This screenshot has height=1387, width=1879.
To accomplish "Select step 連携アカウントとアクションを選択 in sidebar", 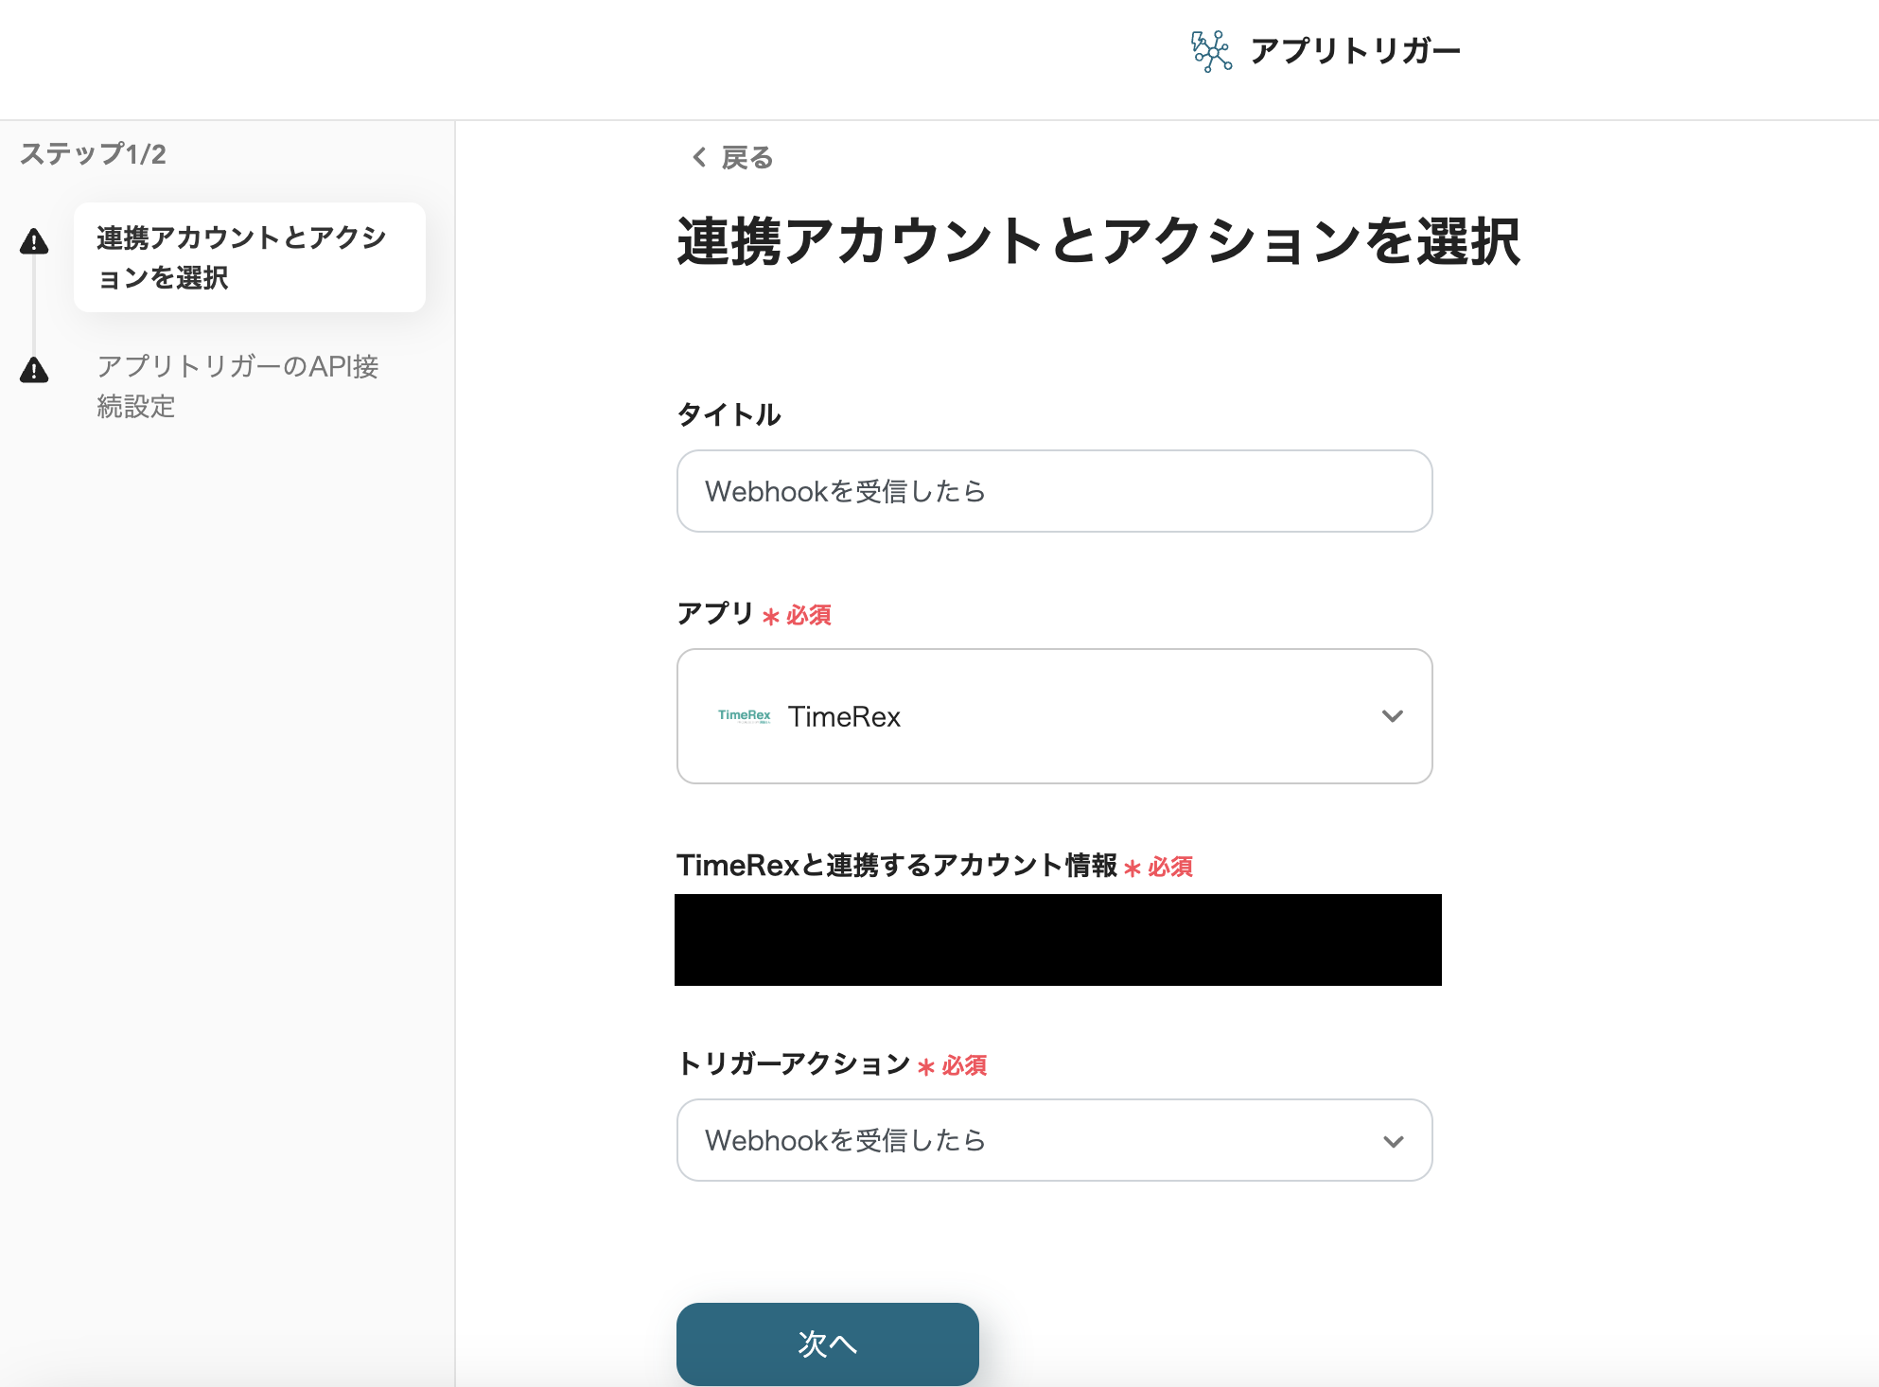I will click(249, 257).
